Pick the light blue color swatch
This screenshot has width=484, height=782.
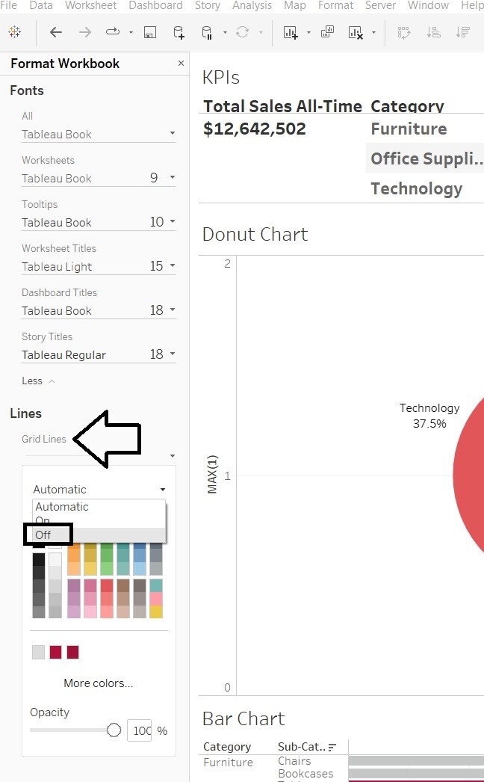(x=140, y=568)
